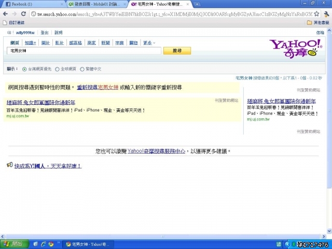Click the yellow 搜尋 search button

point(177,51)
